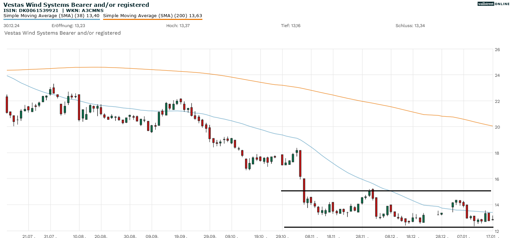This screenshot has height=238, width=512.
Task: Click the Schluss 13,34 value
Action: point(410,26)
